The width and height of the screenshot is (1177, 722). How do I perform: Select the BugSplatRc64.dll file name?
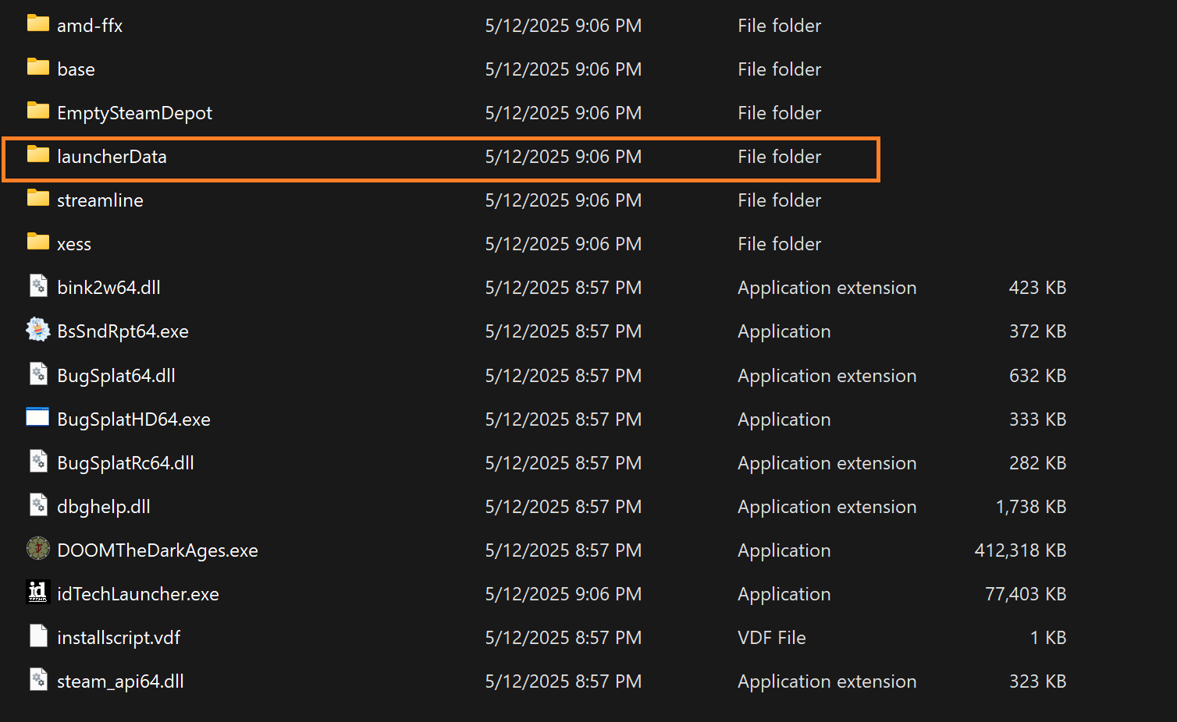(125, 463)
